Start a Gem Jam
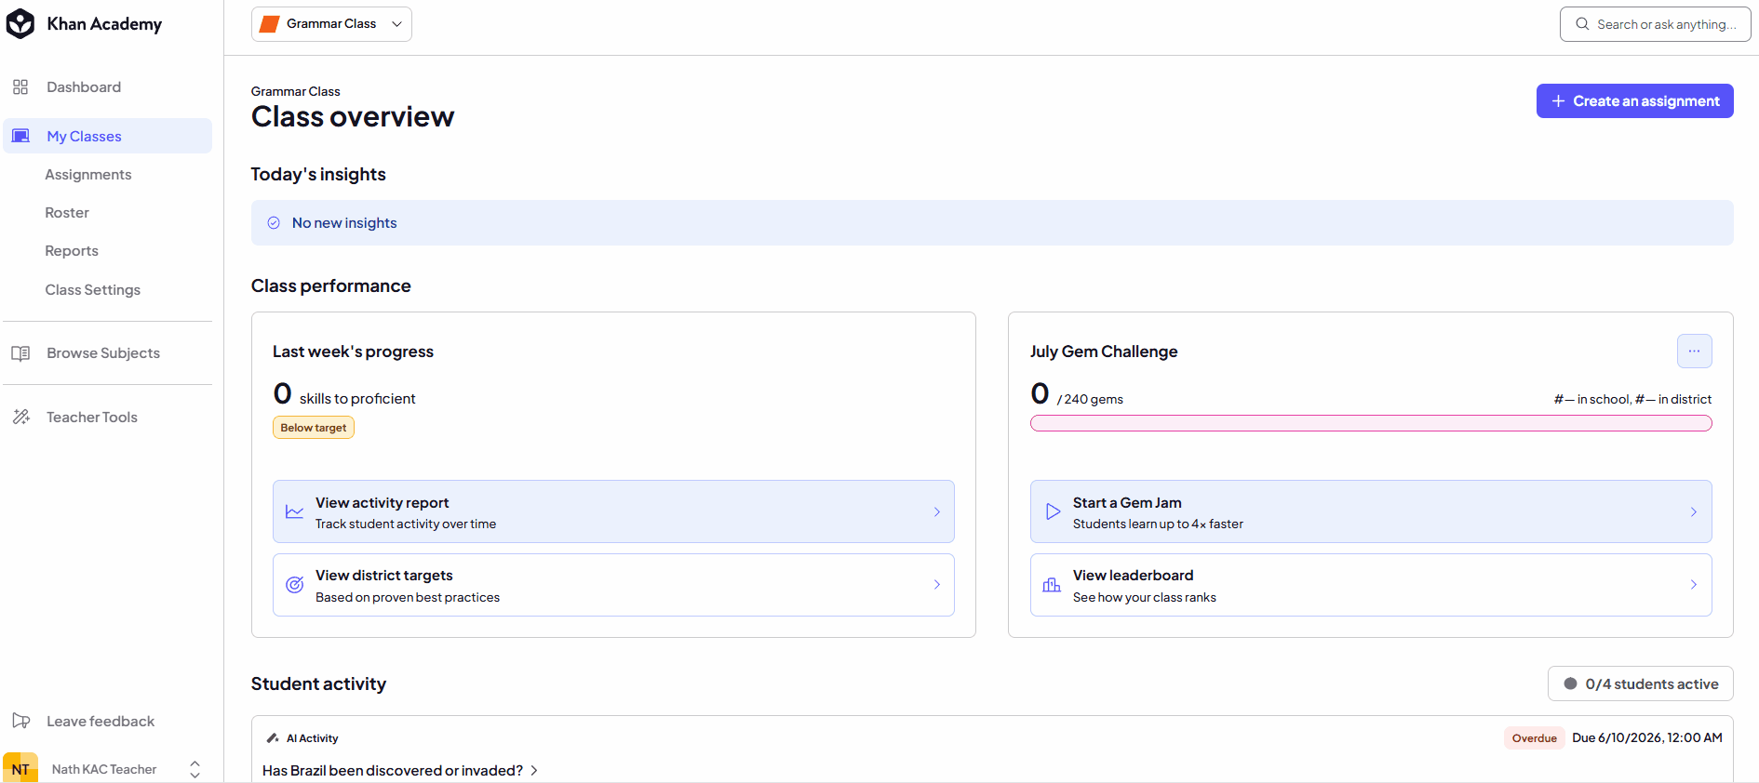Image resolution: width=1759 pixels, height=783 pixels. click(x=1371, y=511)
